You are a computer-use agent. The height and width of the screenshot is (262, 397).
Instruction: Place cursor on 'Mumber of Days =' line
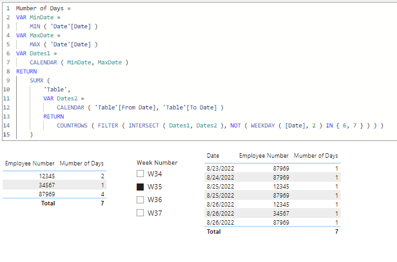tap(43, 8)
